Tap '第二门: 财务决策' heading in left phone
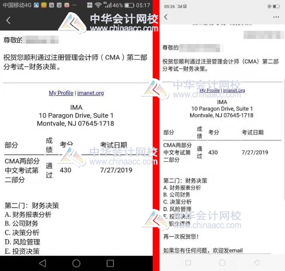Image resolution: width=285 pixels, height=271 pixels. coord(32,205)
